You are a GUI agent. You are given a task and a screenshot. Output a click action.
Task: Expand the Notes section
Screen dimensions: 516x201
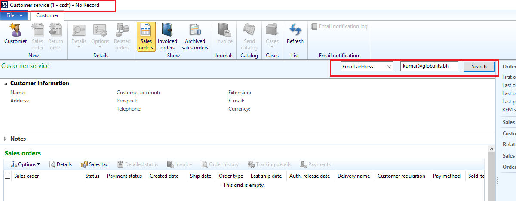6,139
